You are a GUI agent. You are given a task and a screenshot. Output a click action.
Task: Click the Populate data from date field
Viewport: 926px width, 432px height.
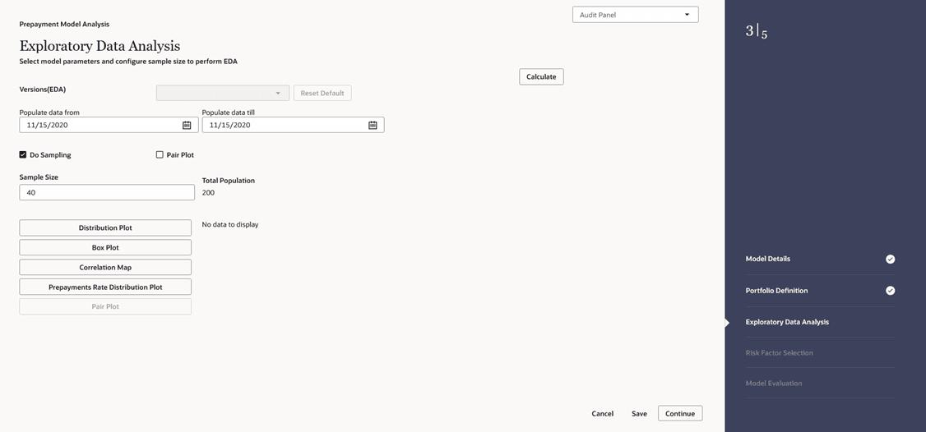click(109, 125)
